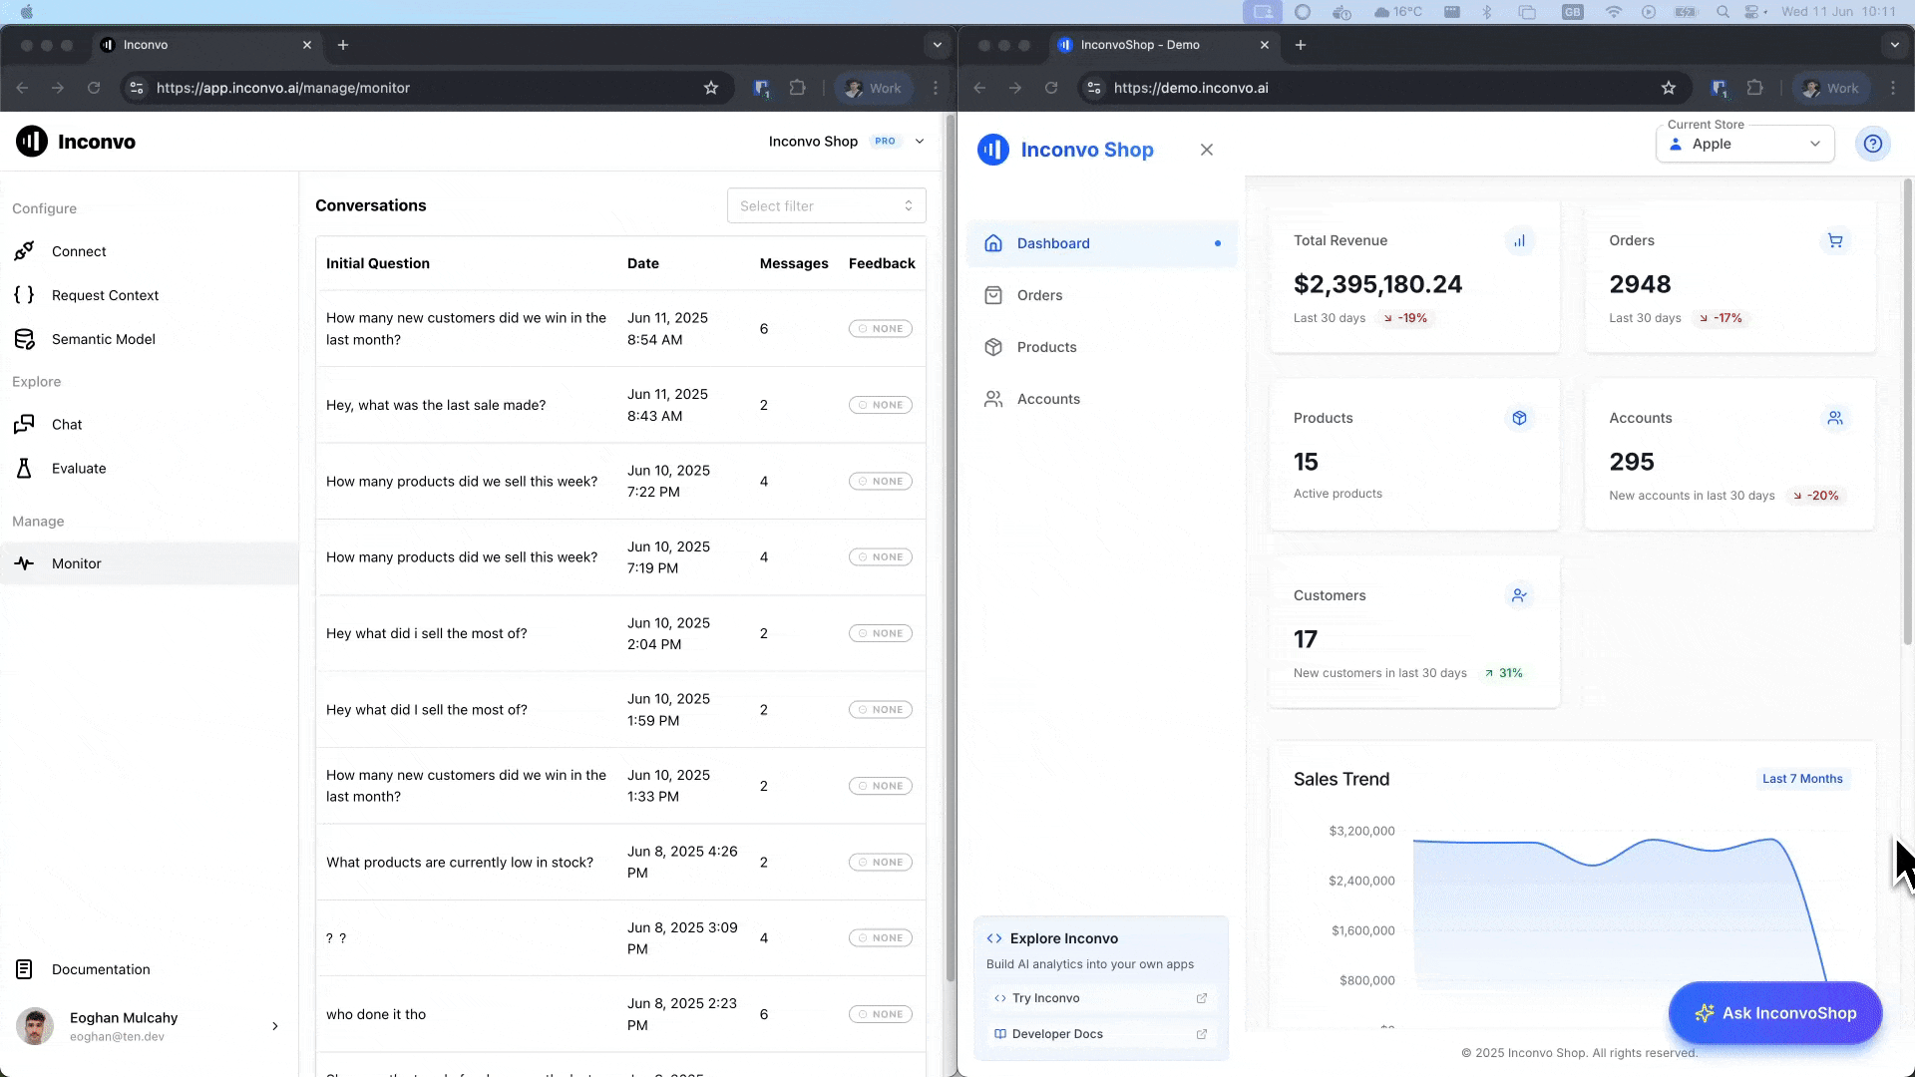Screen dimensions: 1915x1077
Task: Click the Conversations panel scrollbar
Action: (x=951, y=548)
